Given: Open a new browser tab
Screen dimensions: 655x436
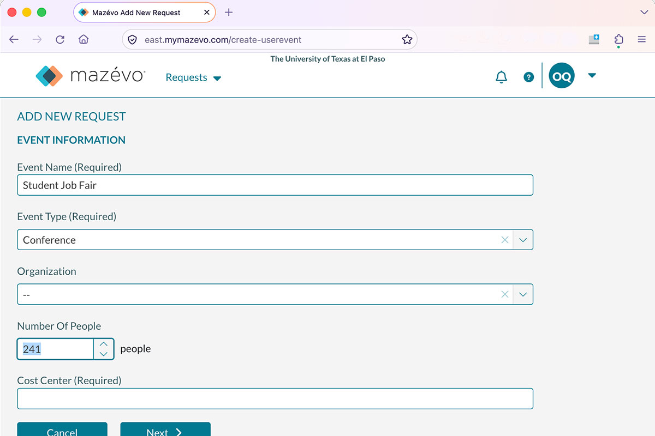Looking at the screenshot, I should (229, 12).
